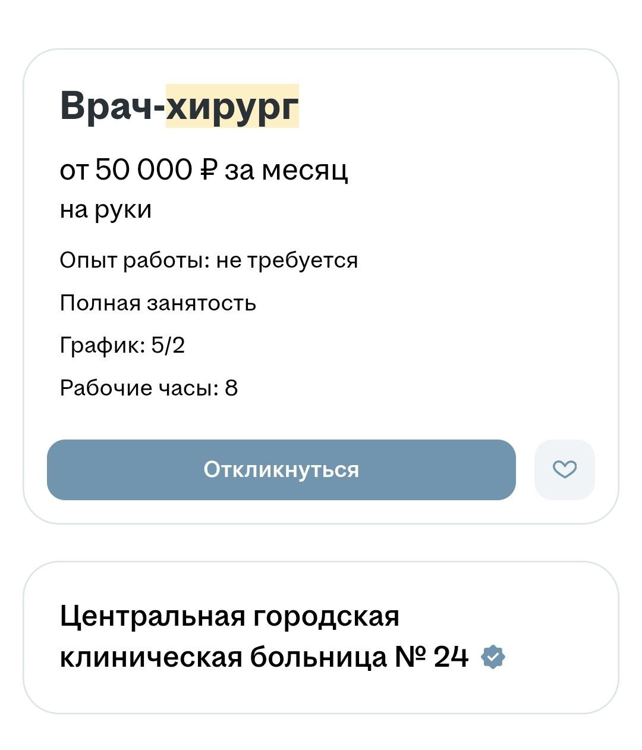
Task: Click the ruble currency symbol in salary
Action: (209, 170)
